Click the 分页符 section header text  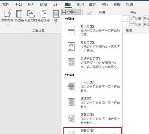click(x=69, y=19)
